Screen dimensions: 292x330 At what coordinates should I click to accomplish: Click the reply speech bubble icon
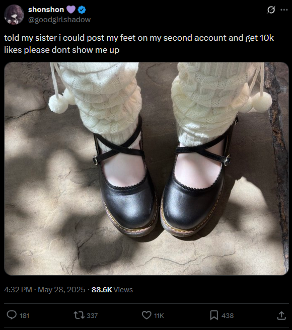pyautogui.click(x=12, y=315)
